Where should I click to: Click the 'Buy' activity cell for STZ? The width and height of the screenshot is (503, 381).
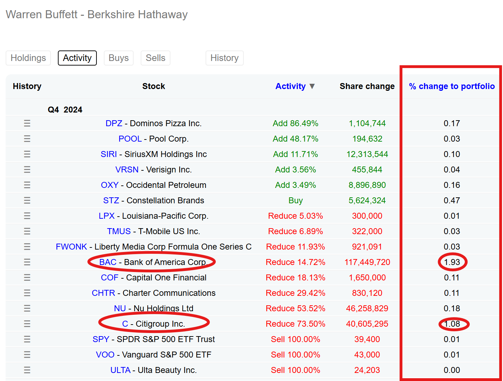[x=296, y=200]
